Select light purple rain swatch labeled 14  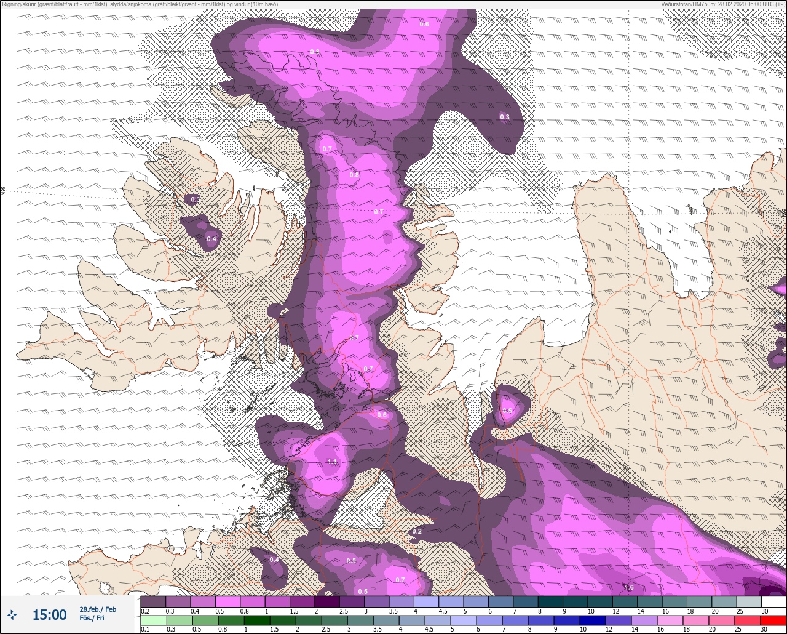coord(644,620)
